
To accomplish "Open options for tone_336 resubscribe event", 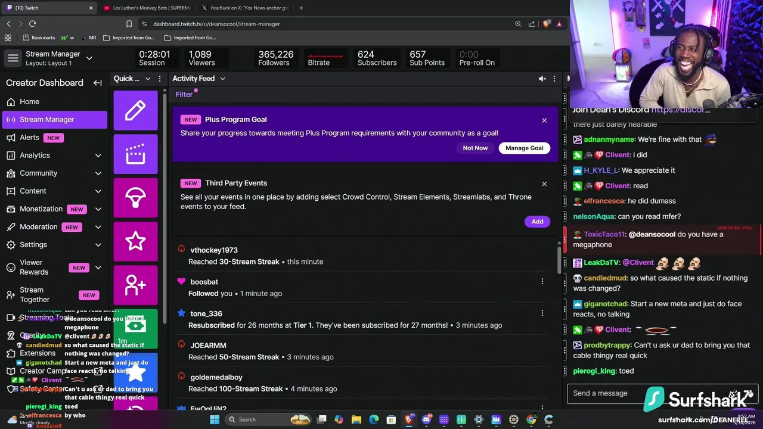I will pos(542,313).
